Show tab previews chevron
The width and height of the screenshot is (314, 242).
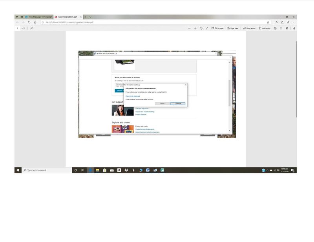90,17
